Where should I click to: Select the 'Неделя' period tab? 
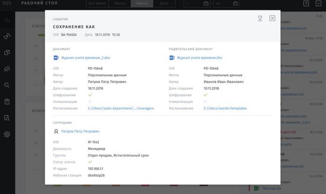(142, 3)
